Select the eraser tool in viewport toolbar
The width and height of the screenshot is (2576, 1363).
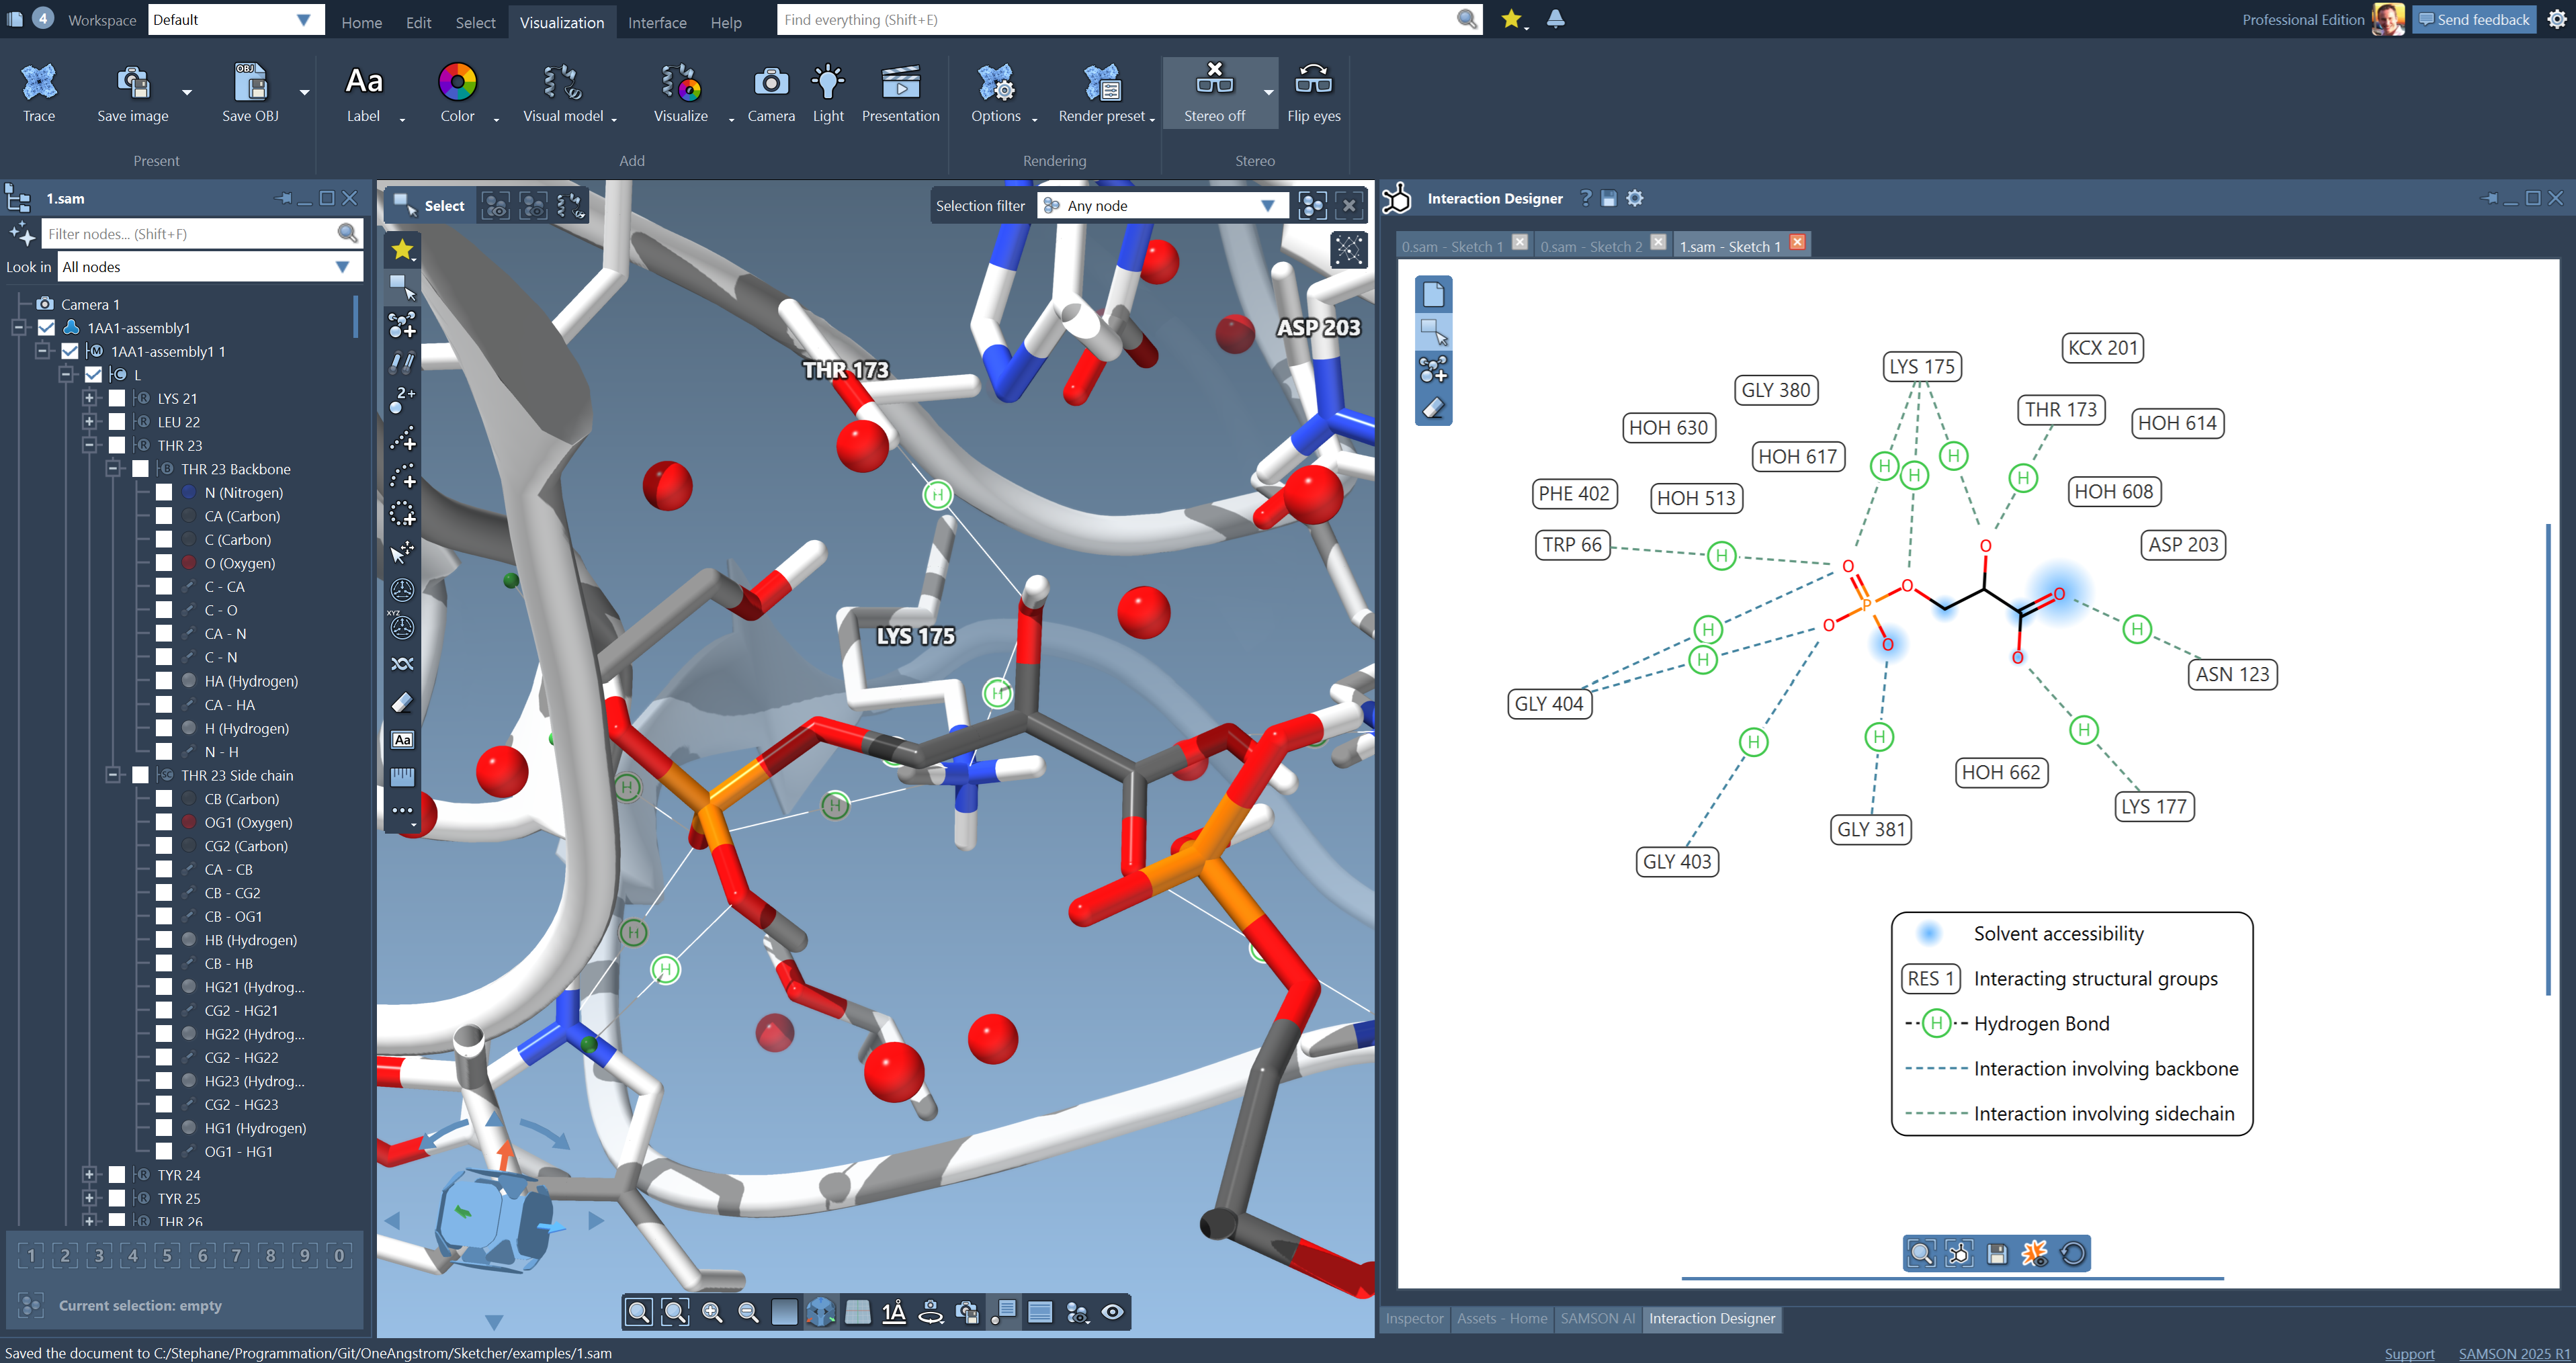pos(402,703)
